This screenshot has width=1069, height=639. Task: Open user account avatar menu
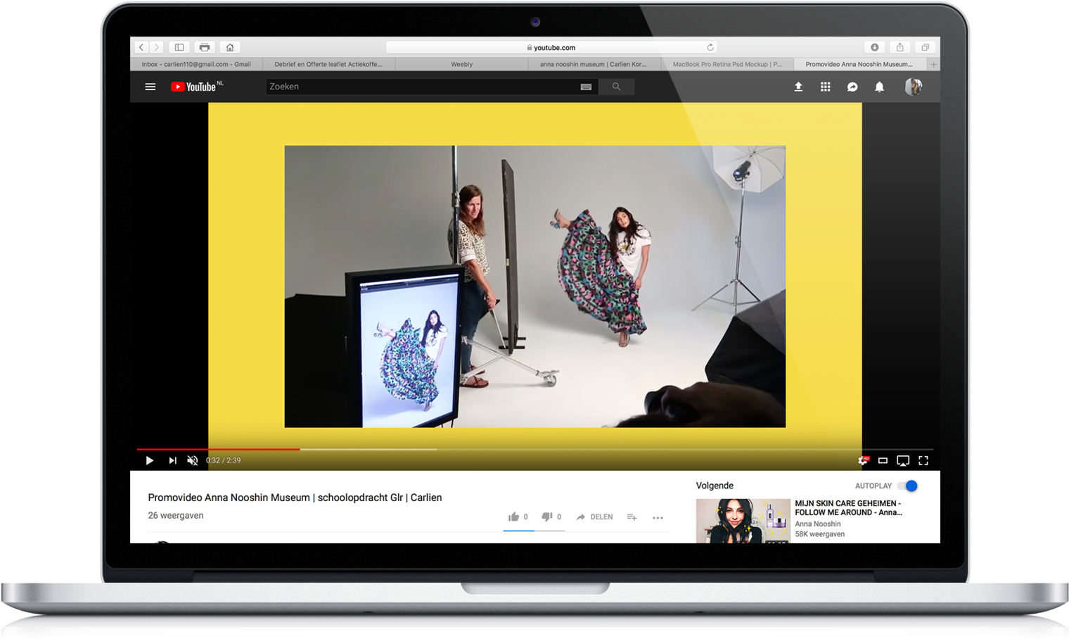point(913,87)
